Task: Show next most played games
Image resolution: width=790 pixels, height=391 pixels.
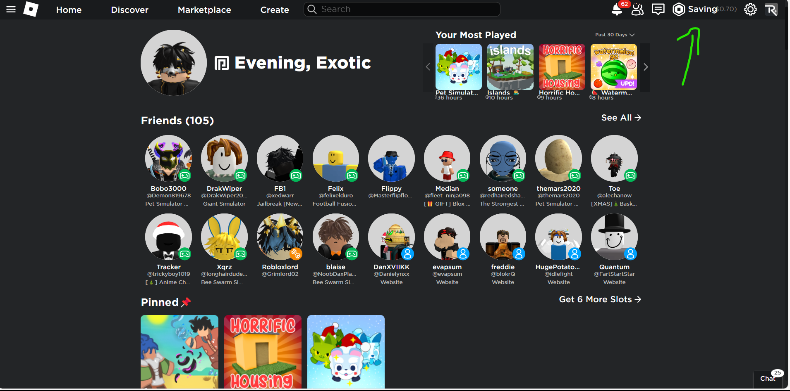Action: pyautogui.click(x=645, y=67)
